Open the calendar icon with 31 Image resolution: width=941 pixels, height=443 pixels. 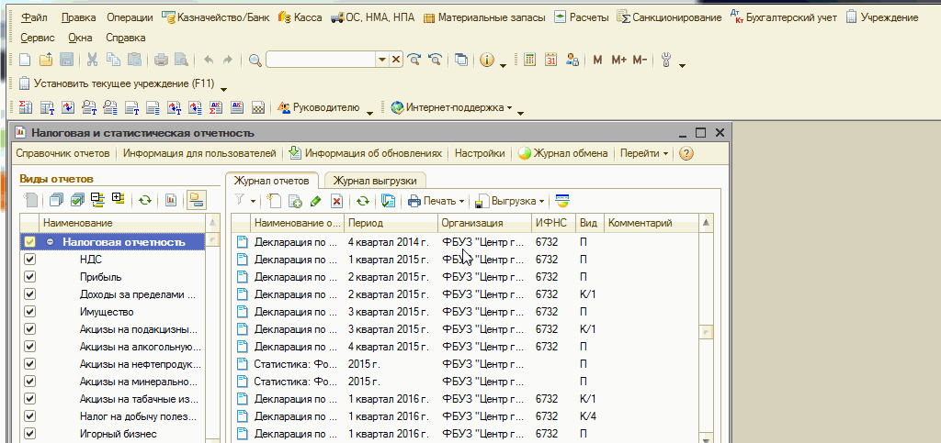tap(551, 60)
